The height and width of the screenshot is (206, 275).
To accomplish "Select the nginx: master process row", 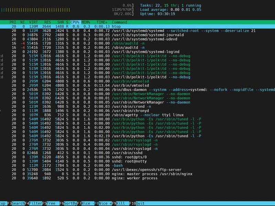I will [x=137, y=174].
